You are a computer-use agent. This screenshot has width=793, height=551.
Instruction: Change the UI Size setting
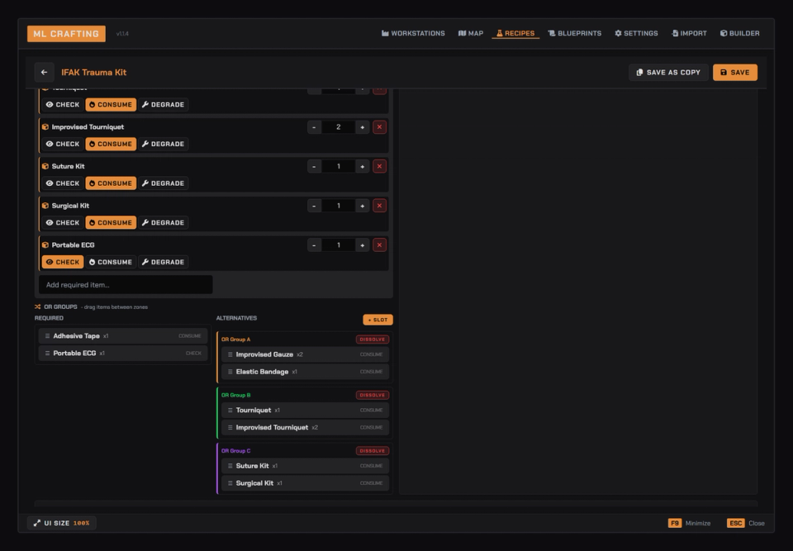(x=62, y=523)
